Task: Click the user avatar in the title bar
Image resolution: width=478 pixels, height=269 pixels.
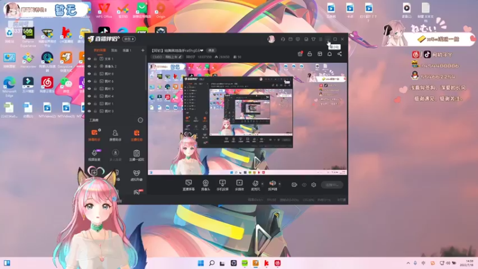Action: pyautogui.click(x=271, y=39)
